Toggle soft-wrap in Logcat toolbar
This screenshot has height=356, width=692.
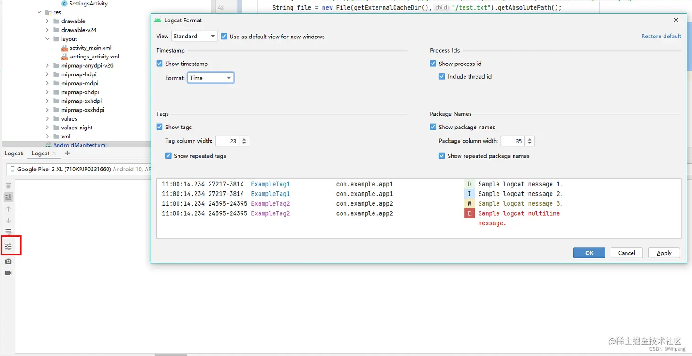coord(8,232)
